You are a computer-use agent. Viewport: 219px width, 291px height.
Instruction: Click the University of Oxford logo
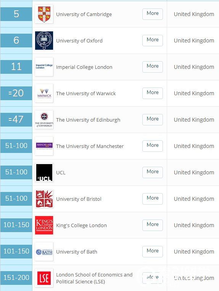(44, 41)
